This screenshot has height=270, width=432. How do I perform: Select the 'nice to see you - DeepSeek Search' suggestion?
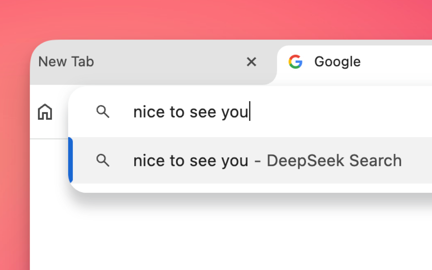click(267, 161)
